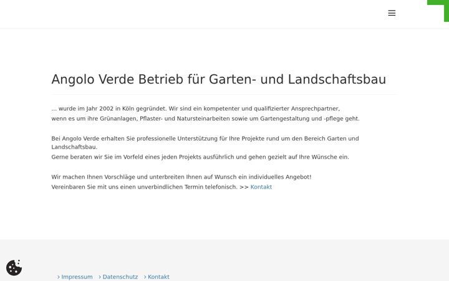Viewport: 449px width, 281px height.
Task: Click the line 'Gerne beraten wir Sie im Vorfeld'
Action: 200,157
